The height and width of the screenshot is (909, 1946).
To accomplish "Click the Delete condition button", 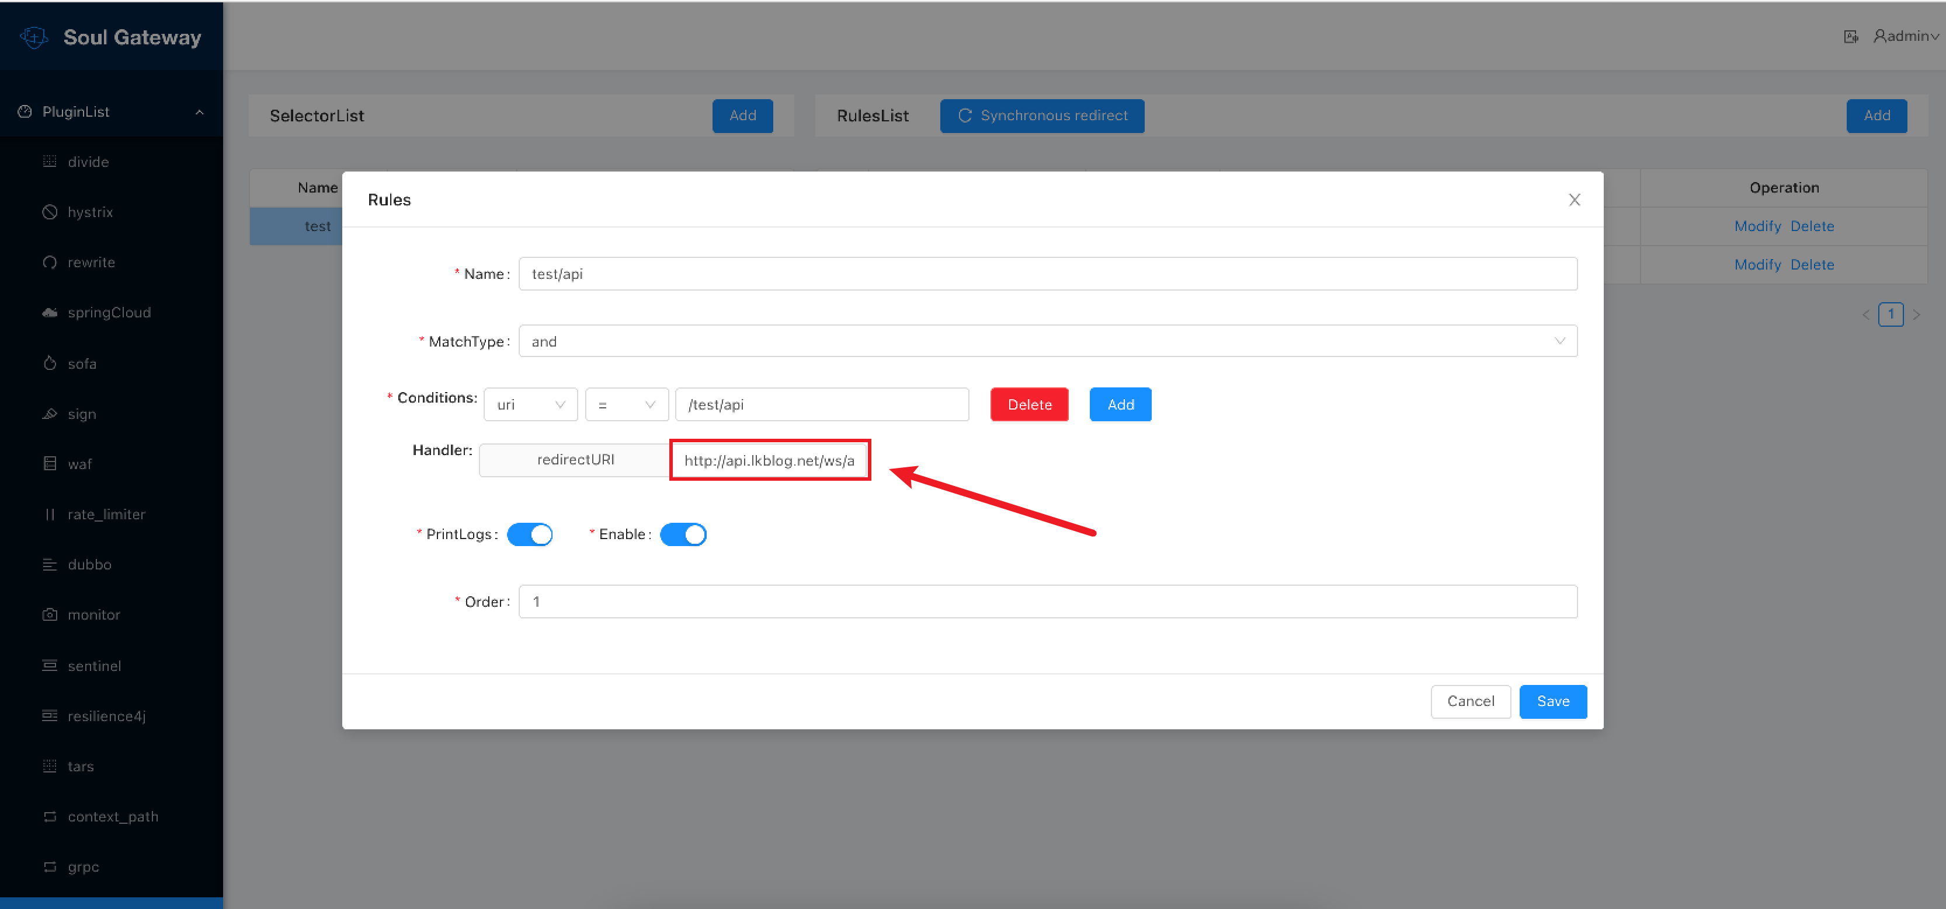I will tap(1029, 403).
